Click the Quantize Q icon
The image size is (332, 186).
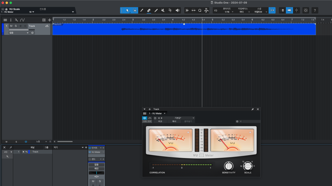pyautogui.click(x=200, y=10)
